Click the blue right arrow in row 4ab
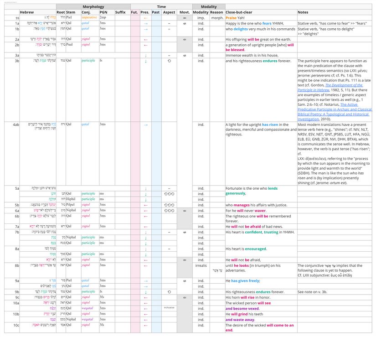Screen dimensions: 376x337 click(145, 124)
